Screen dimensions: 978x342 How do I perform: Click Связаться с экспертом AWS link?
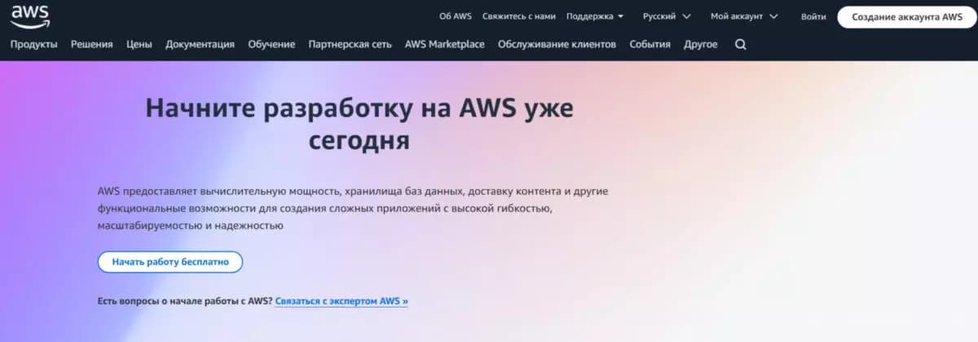click(x=341, y=301)
